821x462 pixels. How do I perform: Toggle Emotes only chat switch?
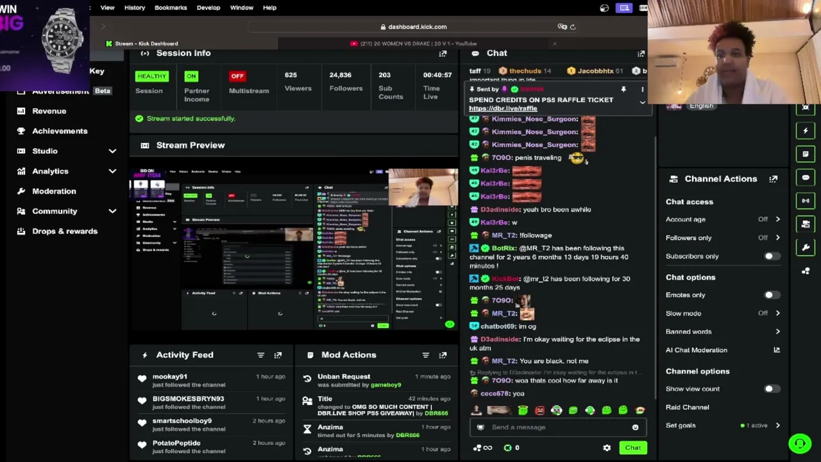(772, 295)
